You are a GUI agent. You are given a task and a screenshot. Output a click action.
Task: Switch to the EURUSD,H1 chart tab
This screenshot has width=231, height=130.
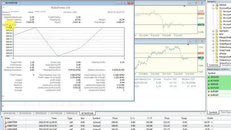pyautogui.click(x=72, y=113)
